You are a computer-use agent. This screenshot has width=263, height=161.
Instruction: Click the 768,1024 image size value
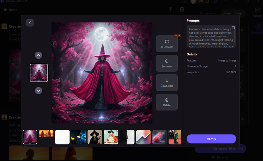click(x=231, y=72)
